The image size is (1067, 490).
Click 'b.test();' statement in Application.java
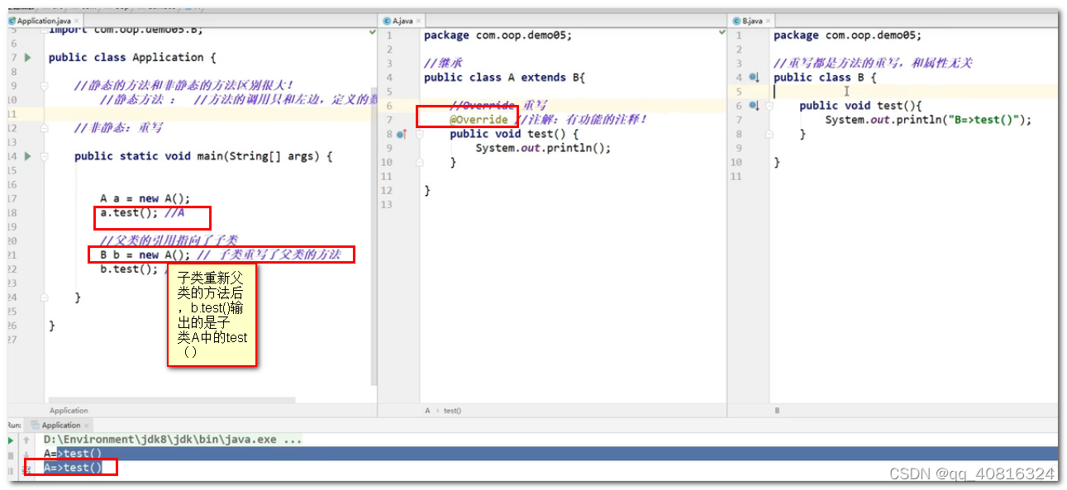pos(129,269)
